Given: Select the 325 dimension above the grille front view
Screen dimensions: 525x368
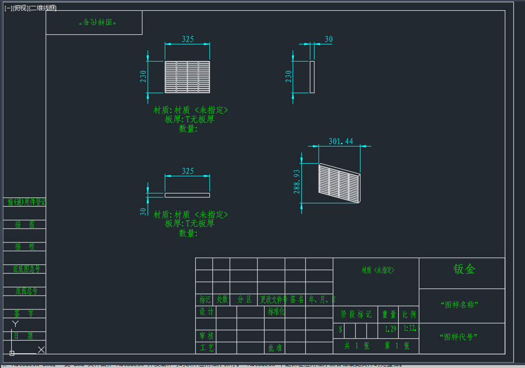Looking at the screenshot, I should [x=188, y=39].
